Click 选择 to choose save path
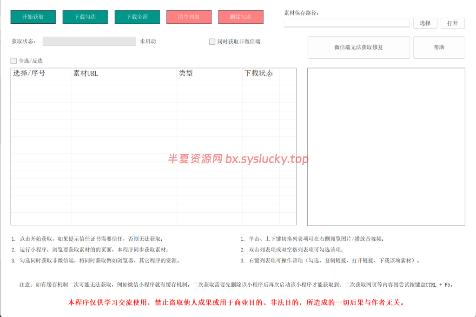The height and width of the screenshot is (317, 476). 425,23
